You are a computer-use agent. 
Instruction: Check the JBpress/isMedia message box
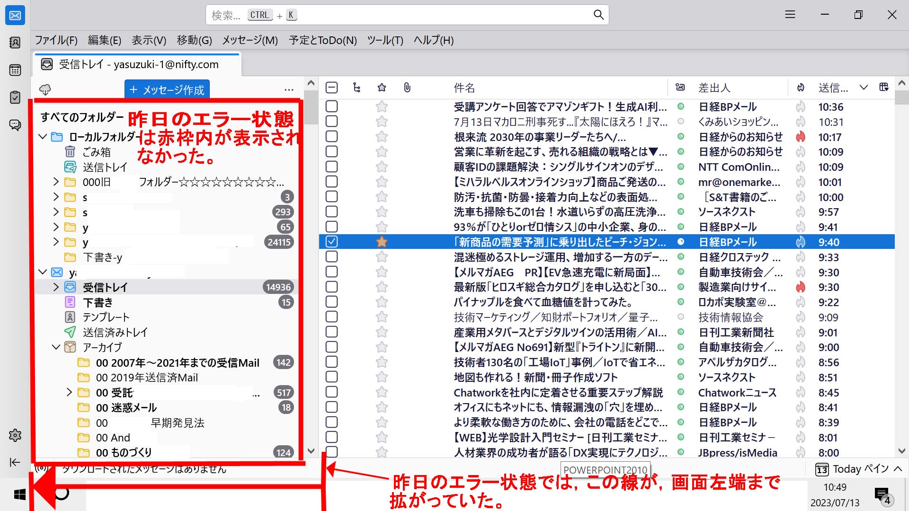coord(332,452)
